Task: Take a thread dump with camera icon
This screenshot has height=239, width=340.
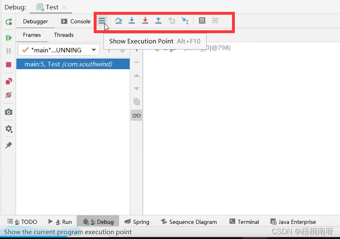Action: tap(9, 112)
